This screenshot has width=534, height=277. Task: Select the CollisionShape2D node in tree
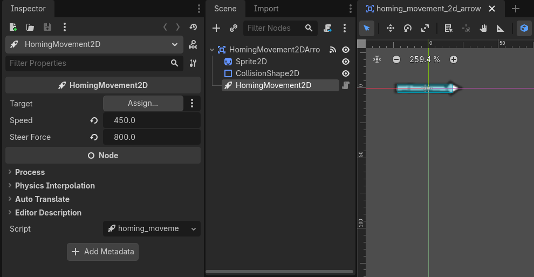268,73
